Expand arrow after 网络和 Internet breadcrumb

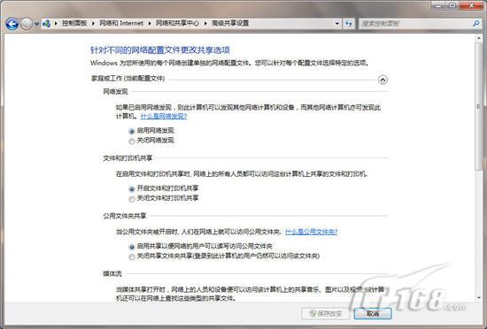150,23
